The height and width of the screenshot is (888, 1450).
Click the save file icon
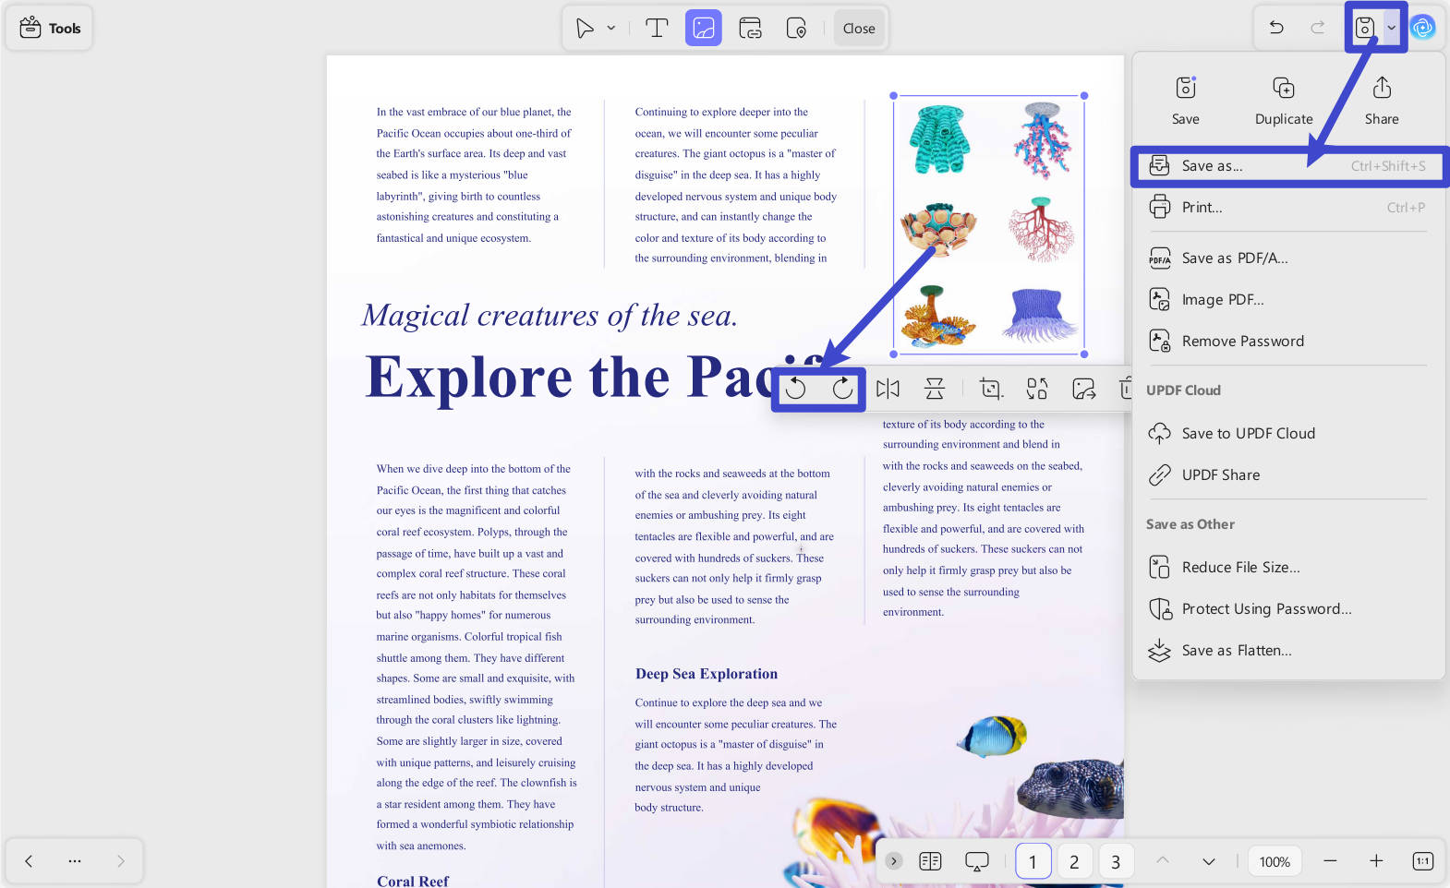1364,28
